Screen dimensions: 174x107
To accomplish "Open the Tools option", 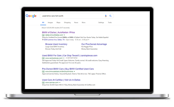I will 110,23.
